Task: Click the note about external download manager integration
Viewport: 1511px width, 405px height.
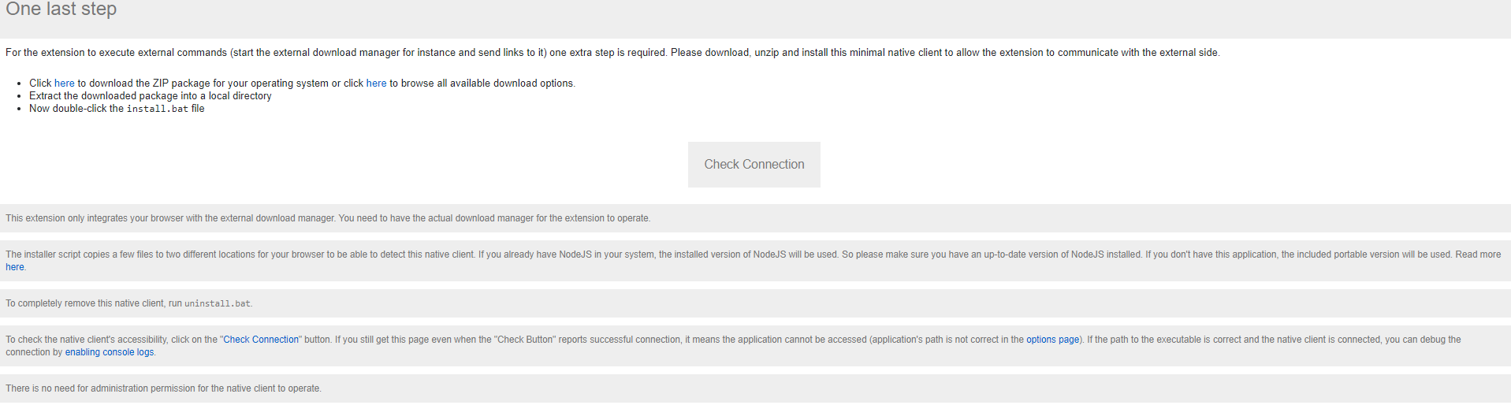Action: point(328,218)
